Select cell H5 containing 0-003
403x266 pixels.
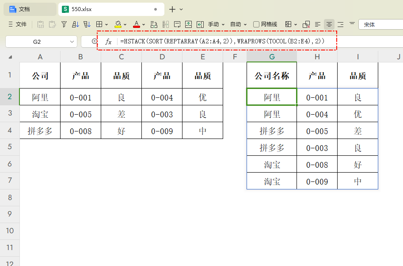tap(317, 147)
